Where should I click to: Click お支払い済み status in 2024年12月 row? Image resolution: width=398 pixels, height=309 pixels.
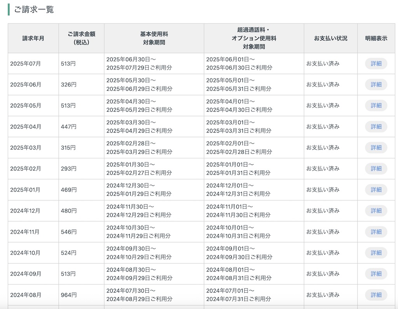point(323,211)
